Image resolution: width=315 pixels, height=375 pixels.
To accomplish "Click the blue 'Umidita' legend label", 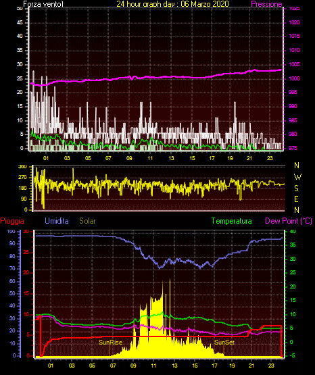I will [57, 221].
